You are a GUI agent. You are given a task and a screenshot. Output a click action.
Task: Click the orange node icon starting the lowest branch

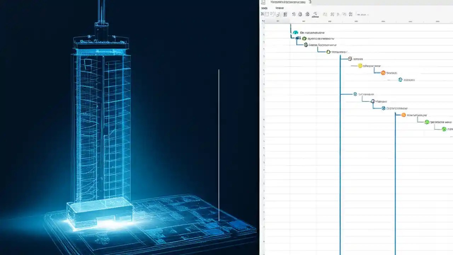[404, 115]
